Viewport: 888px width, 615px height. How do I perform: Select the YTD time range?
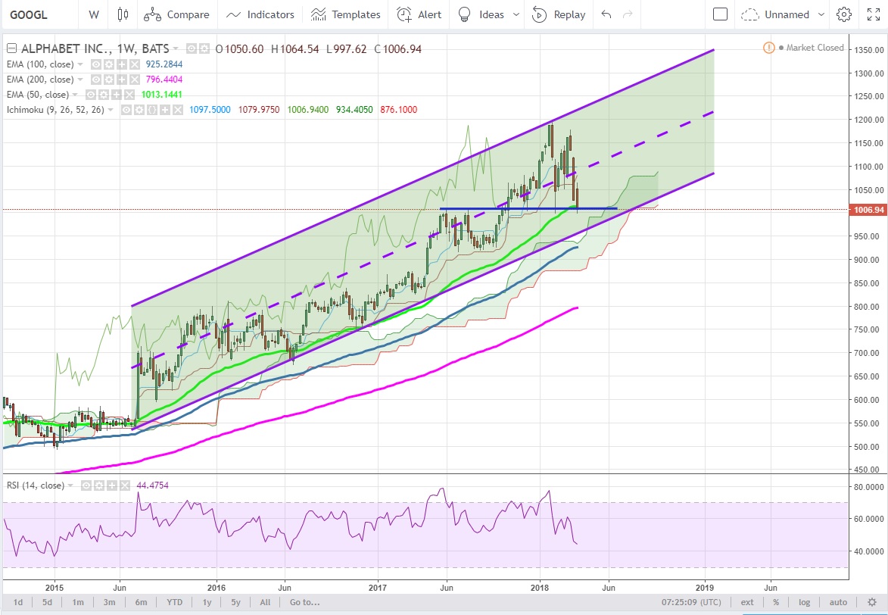[x=175, y=602]
